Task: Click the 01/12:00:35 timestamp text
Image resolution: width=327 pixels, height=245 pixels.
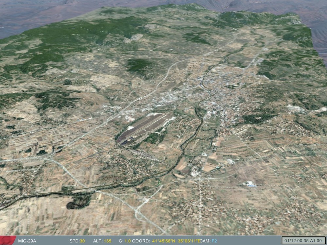Action: coord(296,240)
